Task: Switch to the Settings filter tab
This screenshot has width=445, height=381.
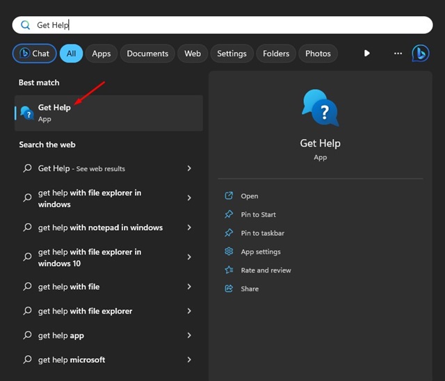Action: coord(232,54)
